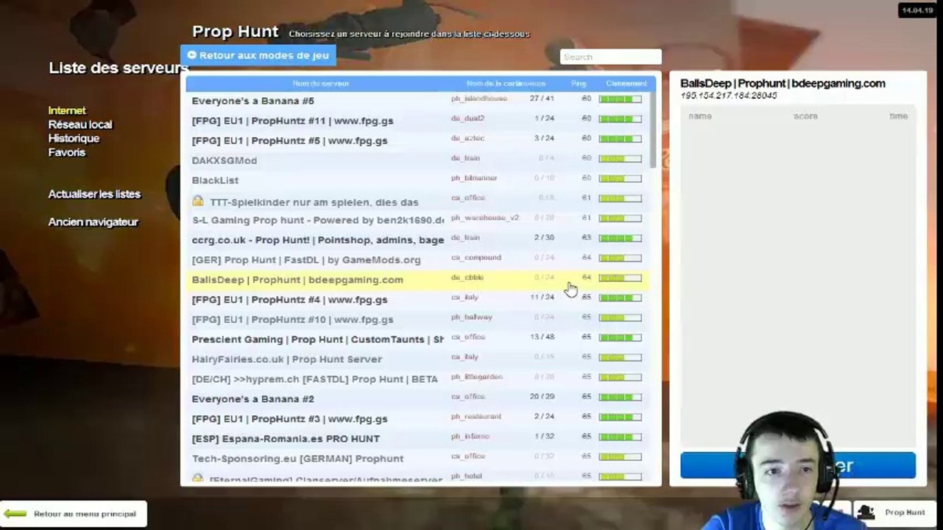
Task: Click the server list vertical scrollbar
Action: [x=653, y=129]
